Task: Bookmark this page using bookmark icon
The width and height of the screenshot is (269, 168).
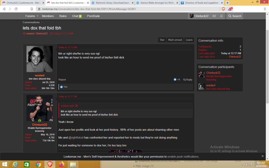Action: click(x=32, y=9)
